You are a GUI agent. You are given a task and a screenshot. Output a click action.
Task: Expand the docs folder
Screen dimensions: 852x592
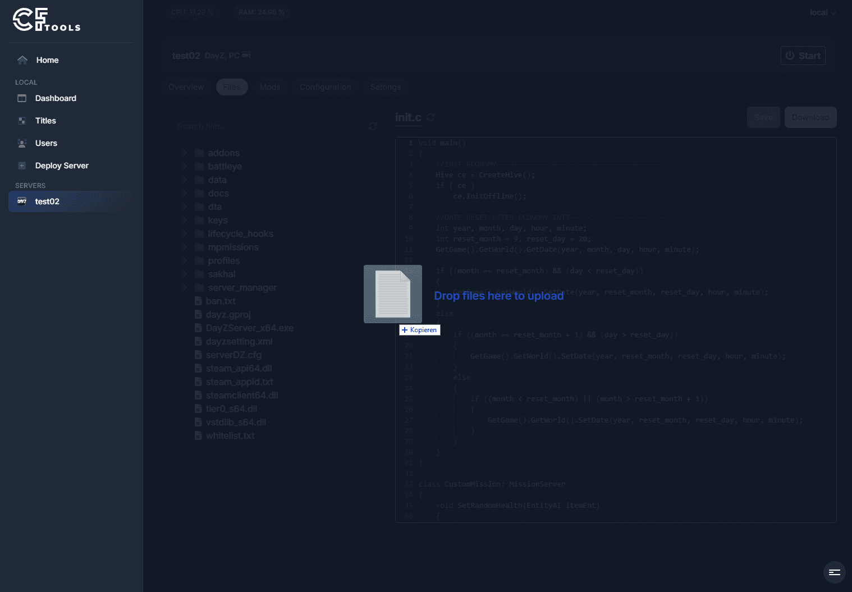[184, 193]
